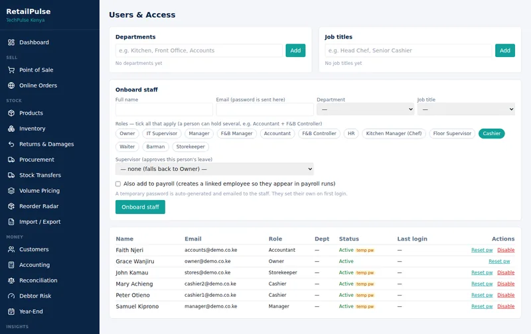The width and height of the screenshot is (531, 334).
Task: Toggle the Manager role chip
Action: click(199, 133)
